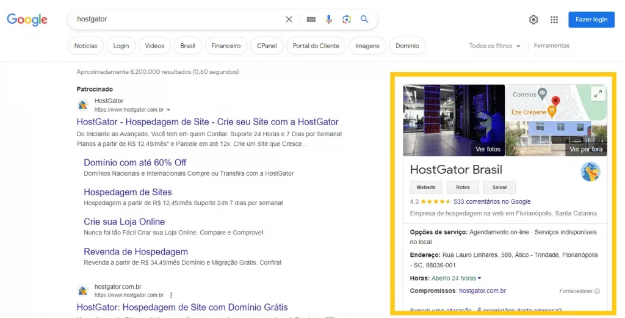Open the sponsored HostGator Hospedagem de Site headline

coord(208,122)
